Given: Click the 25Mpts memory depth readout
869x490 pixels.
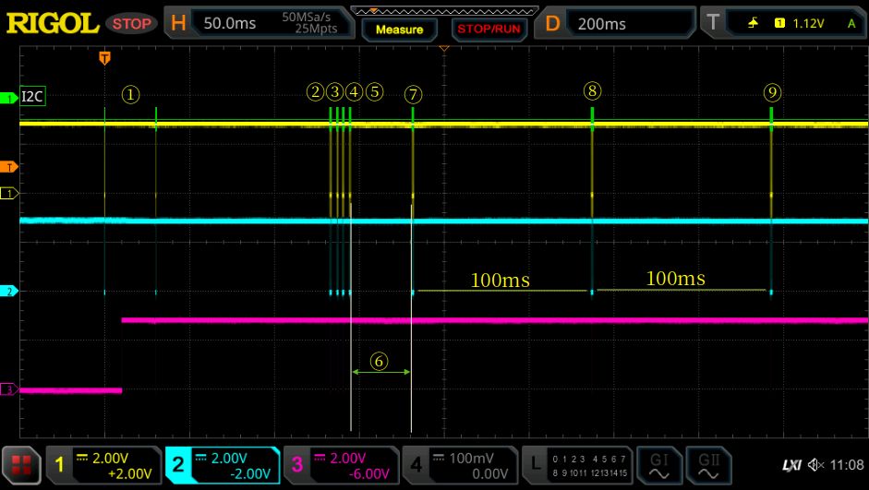Looking at the screenshot, I should [x=315, y=29].
